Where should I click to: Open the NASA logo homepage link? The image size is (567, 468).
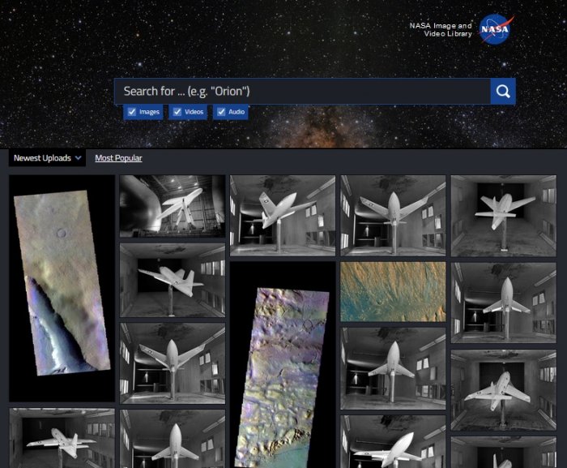tap(496, 29)
